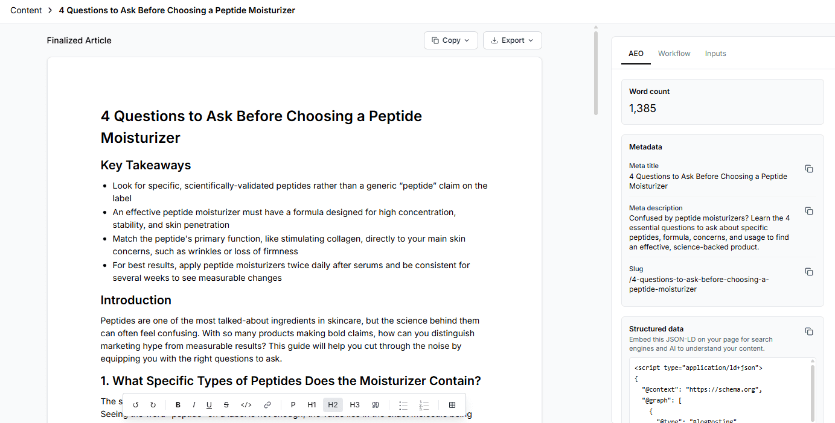Copy the meta description text

pyautogui.click(x=809, y=211)
